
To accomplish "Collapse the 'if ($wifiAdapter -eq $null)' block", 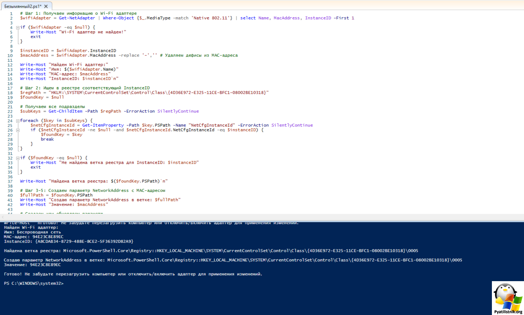I will point(18,28).
